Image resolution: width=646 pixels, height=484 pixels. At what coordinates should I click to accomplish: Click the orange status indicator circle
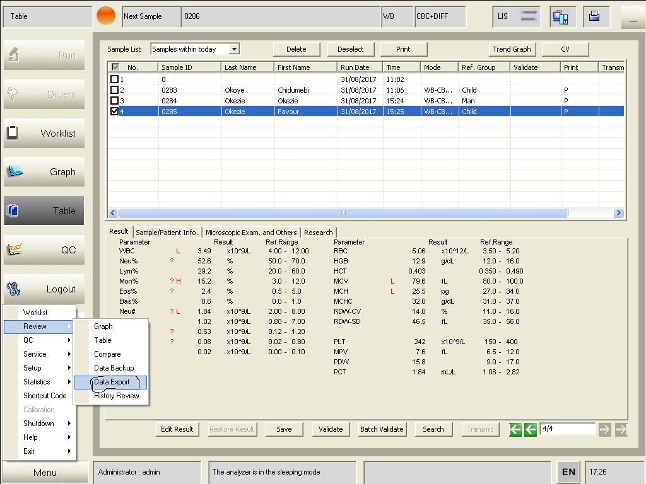106,16
